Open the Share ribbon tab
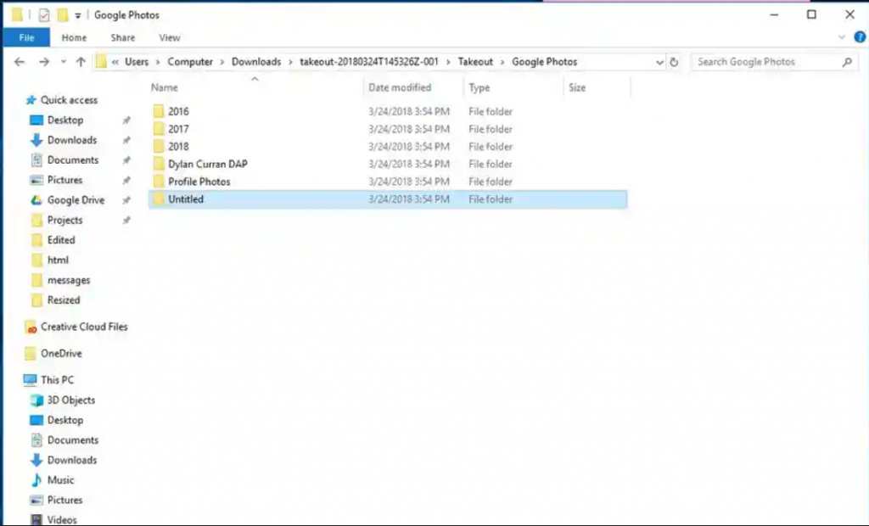The image size is (869, 526). click(122, 37)
